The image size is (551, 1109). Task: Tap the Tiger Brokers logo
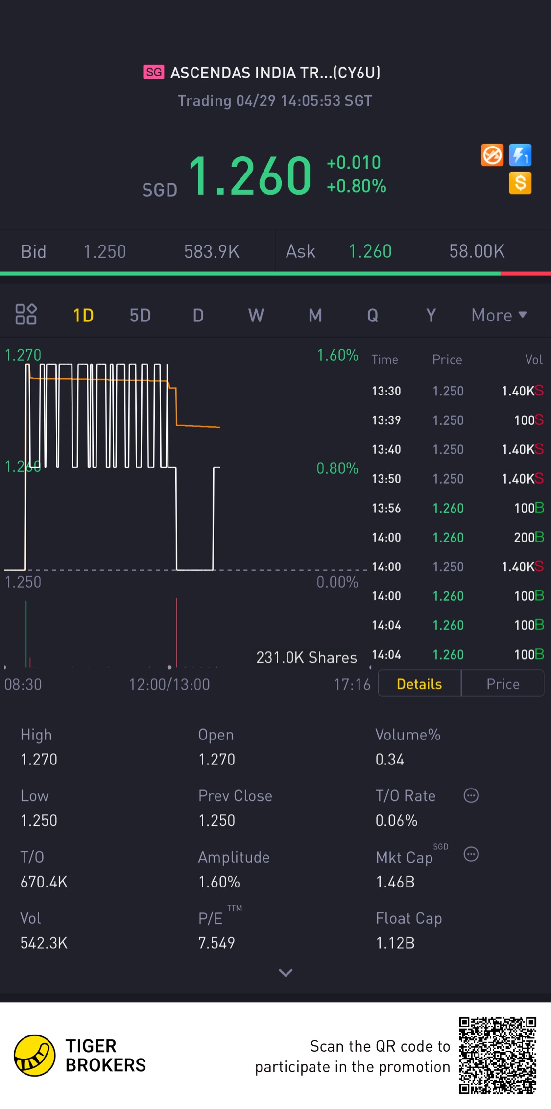pos(34,1055)
